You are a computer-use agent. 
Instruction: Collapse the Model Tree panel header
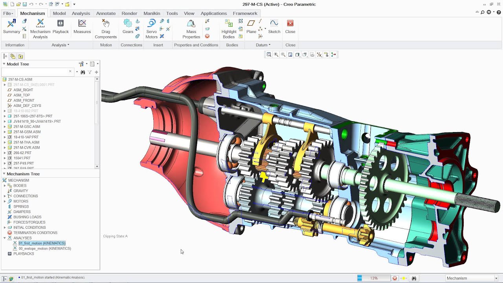[x=4, y=64]
